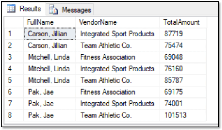Click the Team Athletic Co. cell in row 2
The height and width of the screenshot is (130, 222).
point(118,46)
